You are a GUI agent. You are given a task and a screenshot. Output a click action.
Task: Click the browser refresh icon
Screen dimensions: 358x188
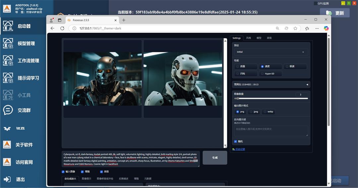coord(62,28)
